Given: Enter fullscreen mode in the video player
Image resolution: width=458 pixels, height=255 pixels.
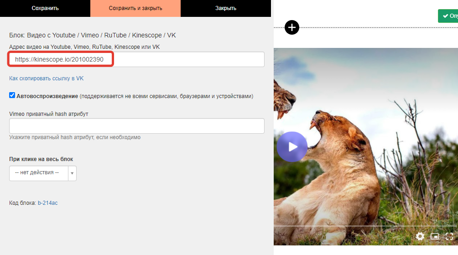Looking at the screenshot, I should click(x=449, y=236).
